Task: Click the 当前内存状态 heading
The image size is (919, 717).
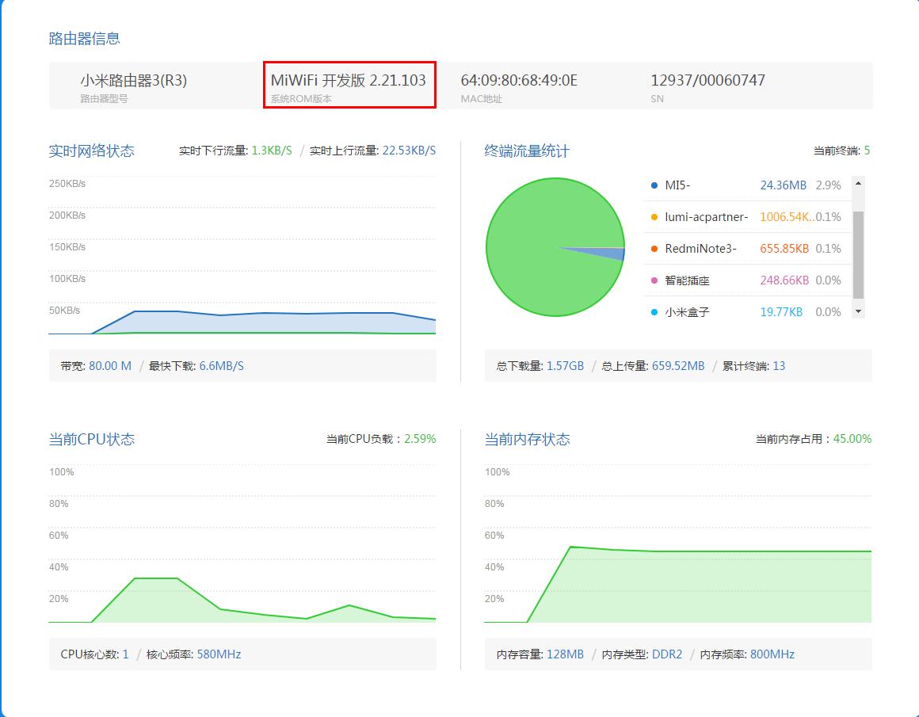Action: (x=527, y=439)
